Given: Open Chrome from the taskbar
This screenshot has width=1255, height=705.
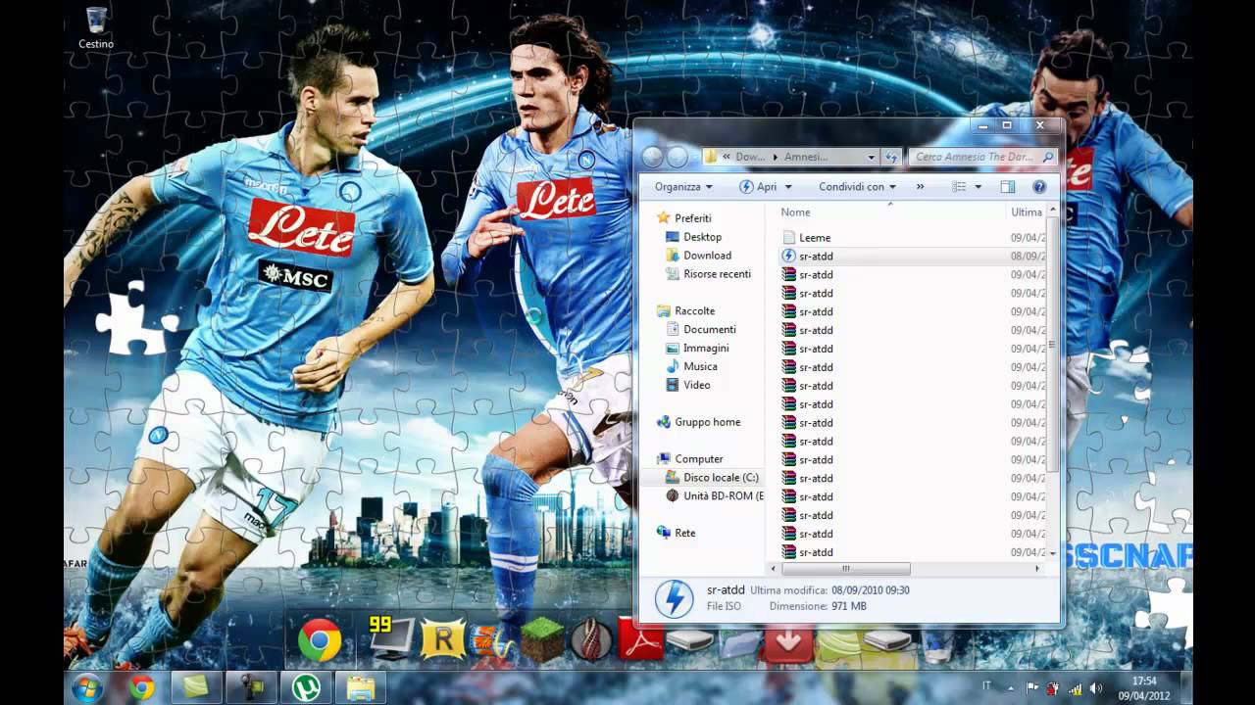Looking at the screenshot, I should [142, 688].
